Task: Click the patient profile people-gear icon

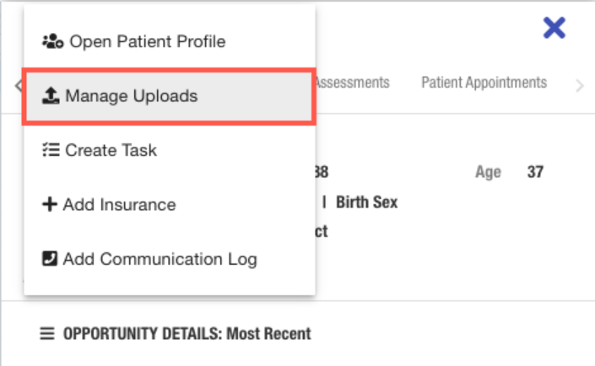Action: 52,41
